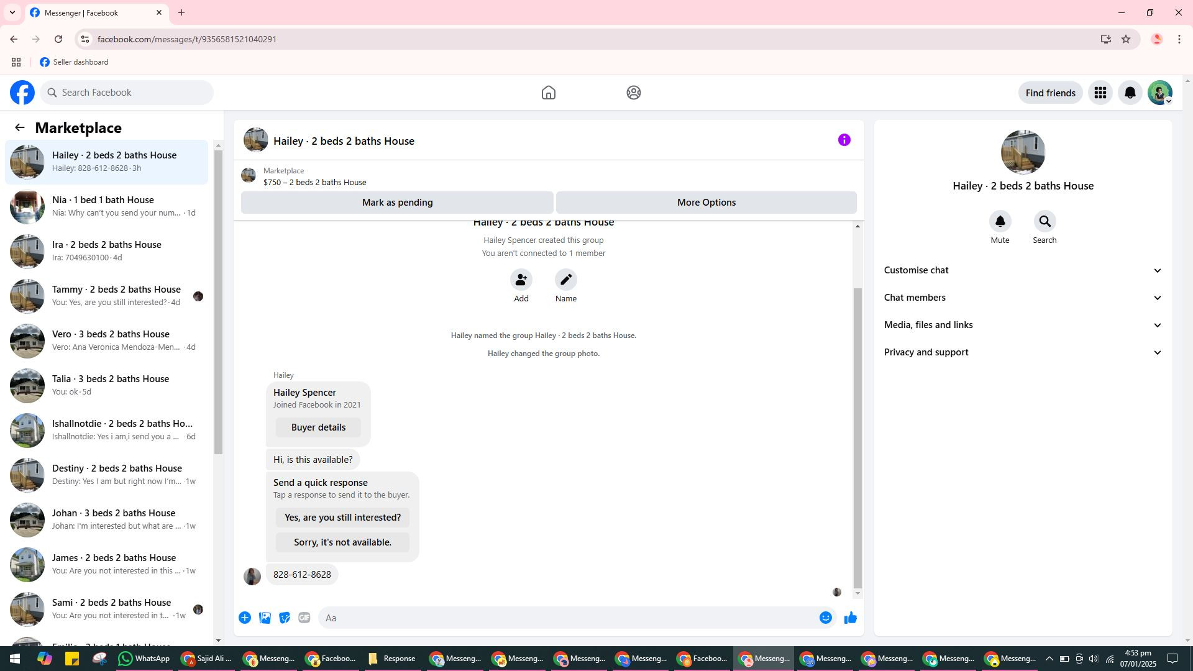Open the Search in conversation icon
The image size is (1193, 671).
point(1044,222)
